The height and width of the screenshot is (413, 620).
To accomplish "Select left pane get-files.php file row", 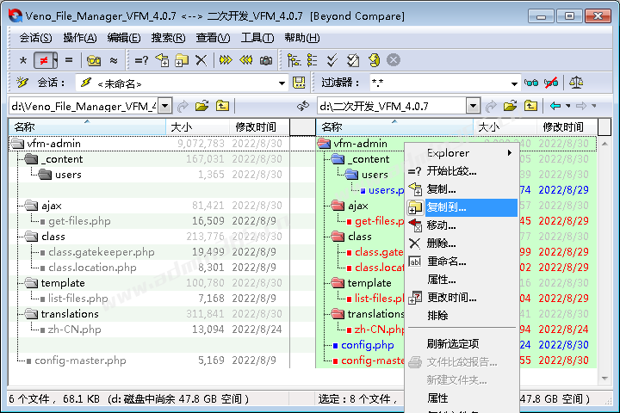I will point(150,221).
